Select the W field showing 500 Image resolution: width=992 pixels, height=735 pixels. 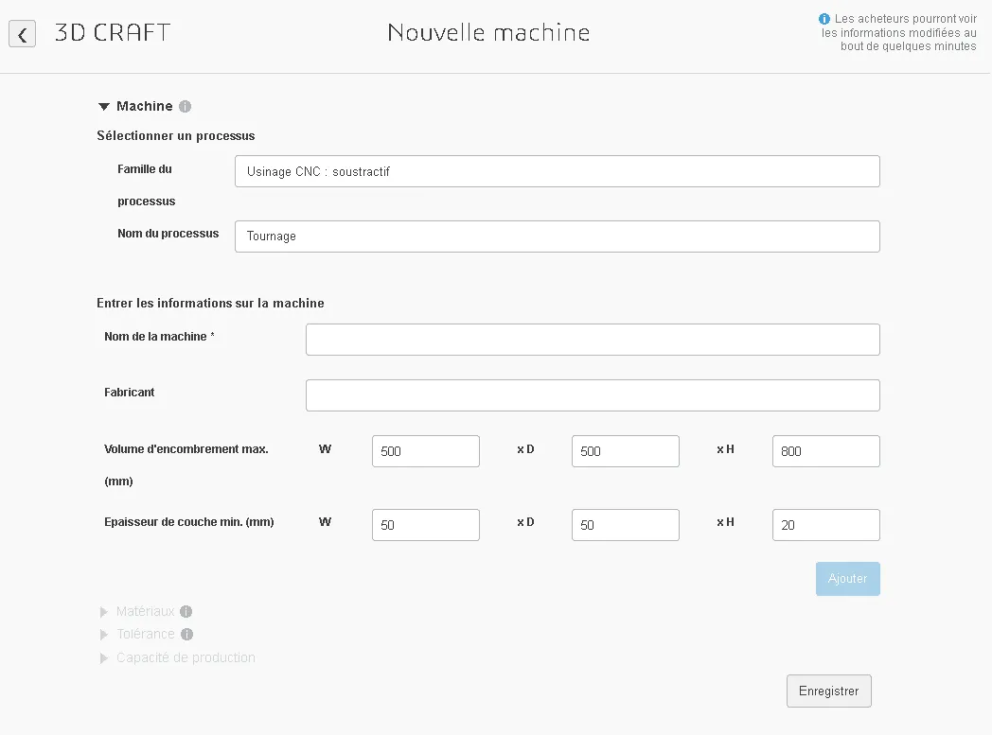(x=425, y=451)
